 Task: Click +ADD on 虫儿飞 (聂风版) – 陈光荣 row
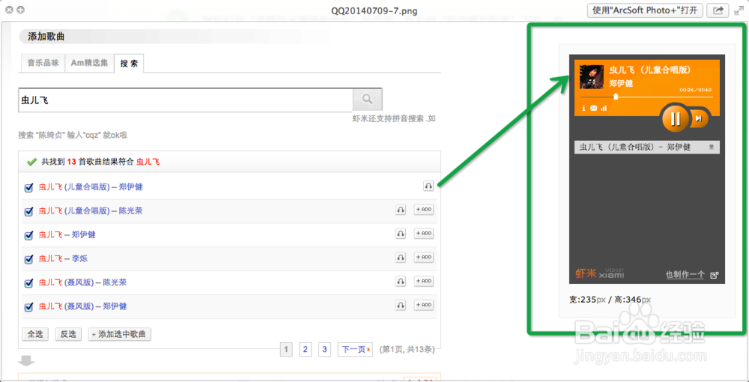[x=424, y=281]
